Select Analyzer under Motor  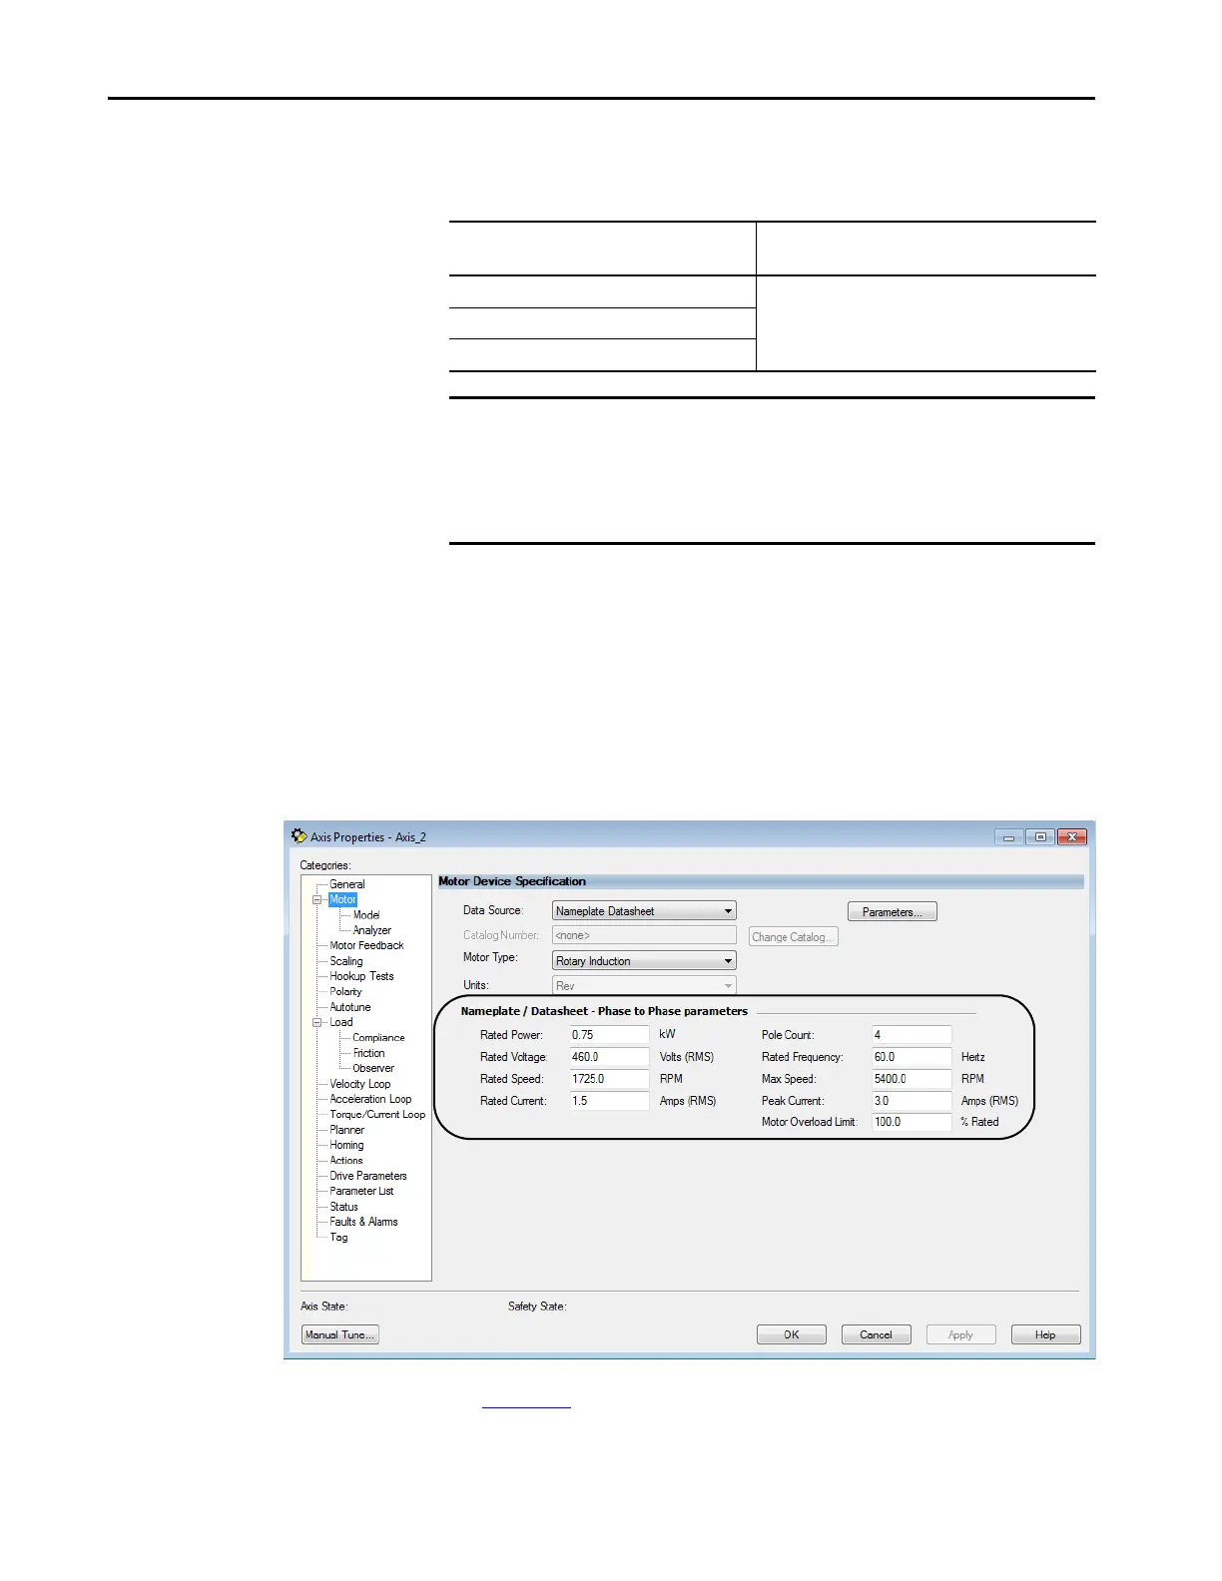point(372,930)
